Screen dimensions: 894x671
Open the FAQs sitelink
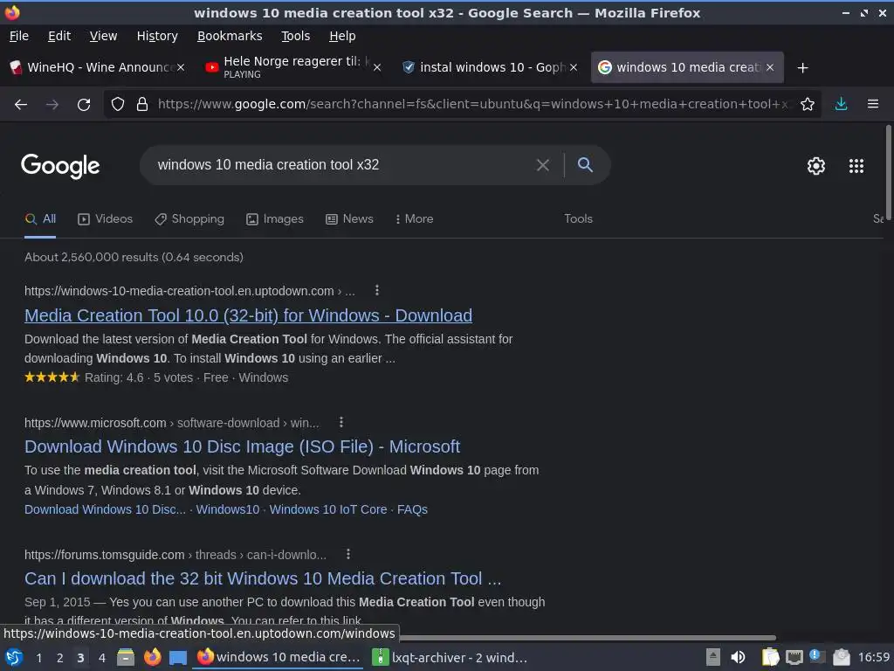tap(412, 509)
